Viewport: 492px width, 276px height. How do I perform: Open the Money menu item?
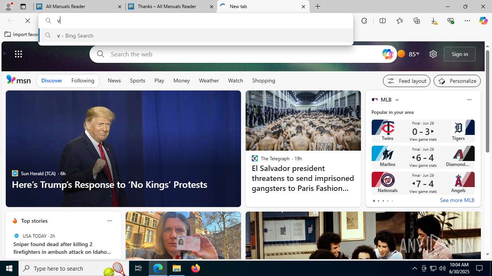181,80
